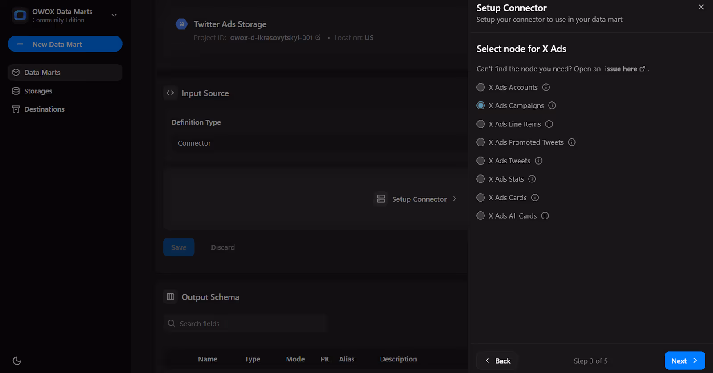Show info for X Ads Campaigns
The image size is (713, 373).
pos(552,105)
